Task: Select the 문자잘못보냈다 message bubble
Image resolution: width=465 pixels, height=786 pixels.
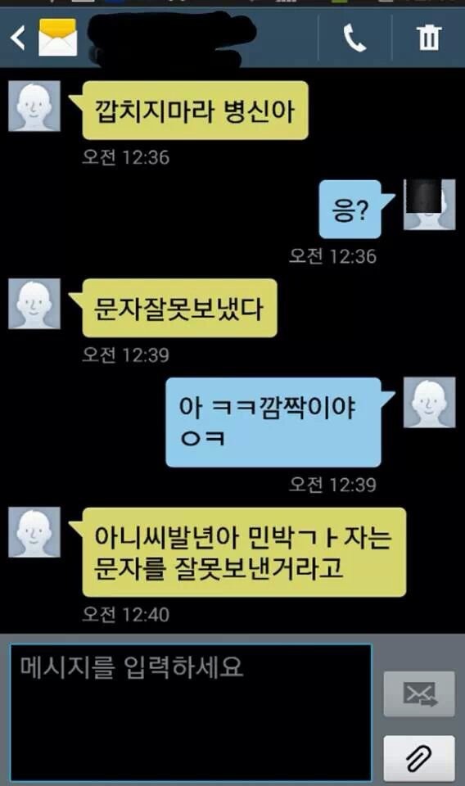Action: [x=179, y=308]
